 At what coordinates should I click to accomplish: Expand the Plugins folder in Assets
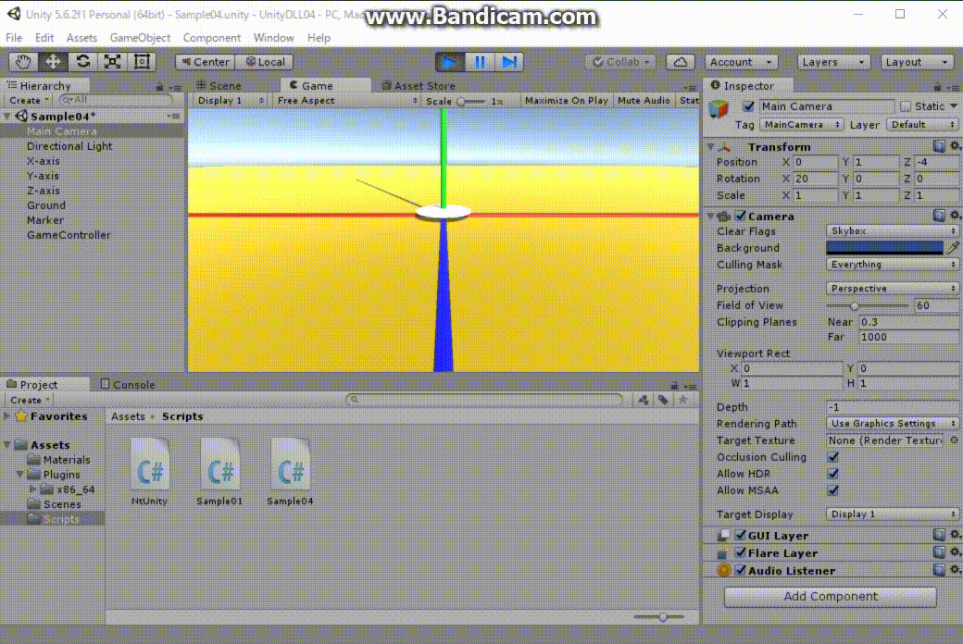21,475
